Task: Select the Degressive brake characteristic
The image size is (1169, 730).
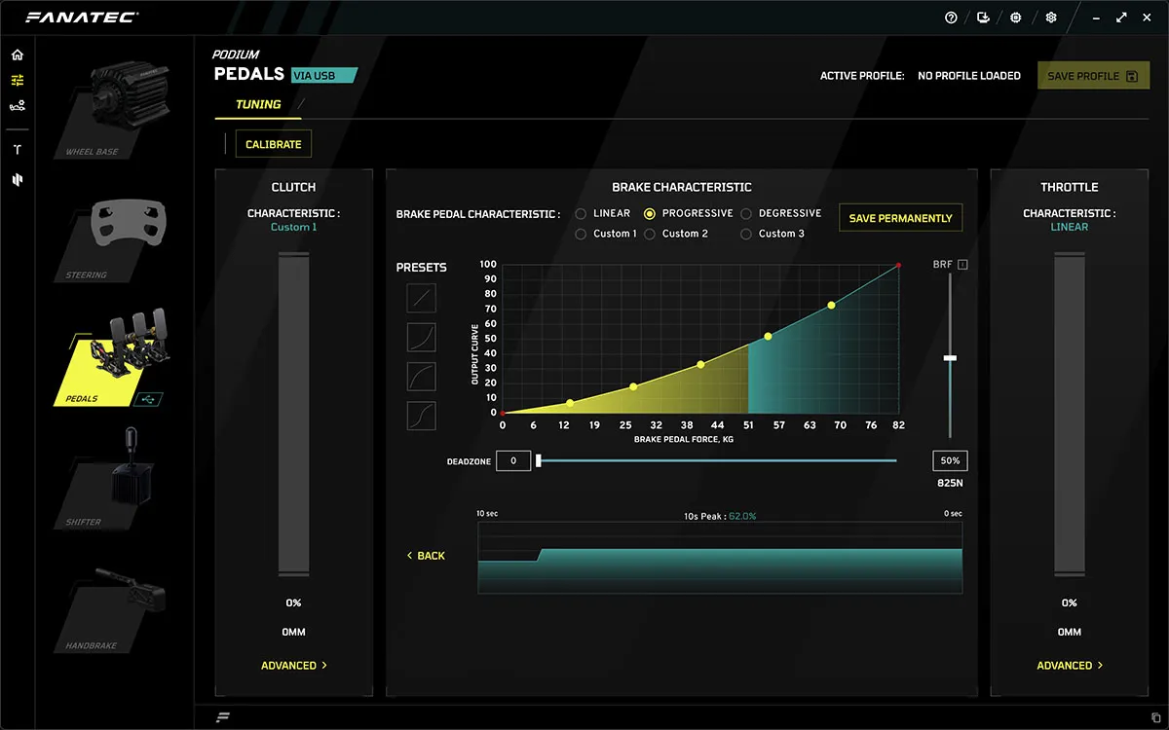Action: (x=781, y=213)
